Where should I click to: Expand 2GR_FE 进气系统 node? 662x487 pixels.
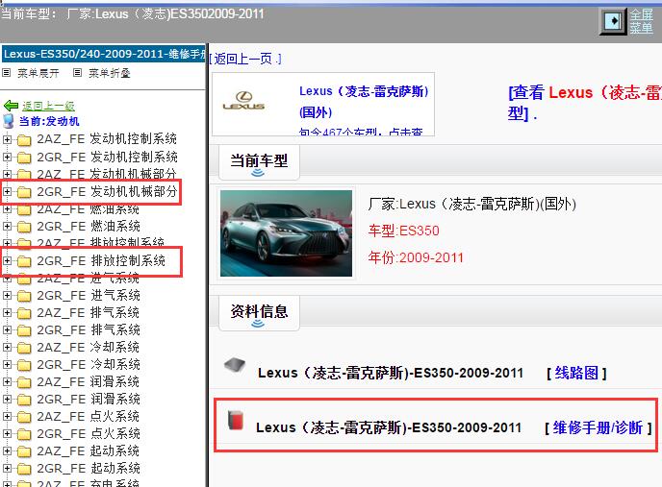click(7, 295)
